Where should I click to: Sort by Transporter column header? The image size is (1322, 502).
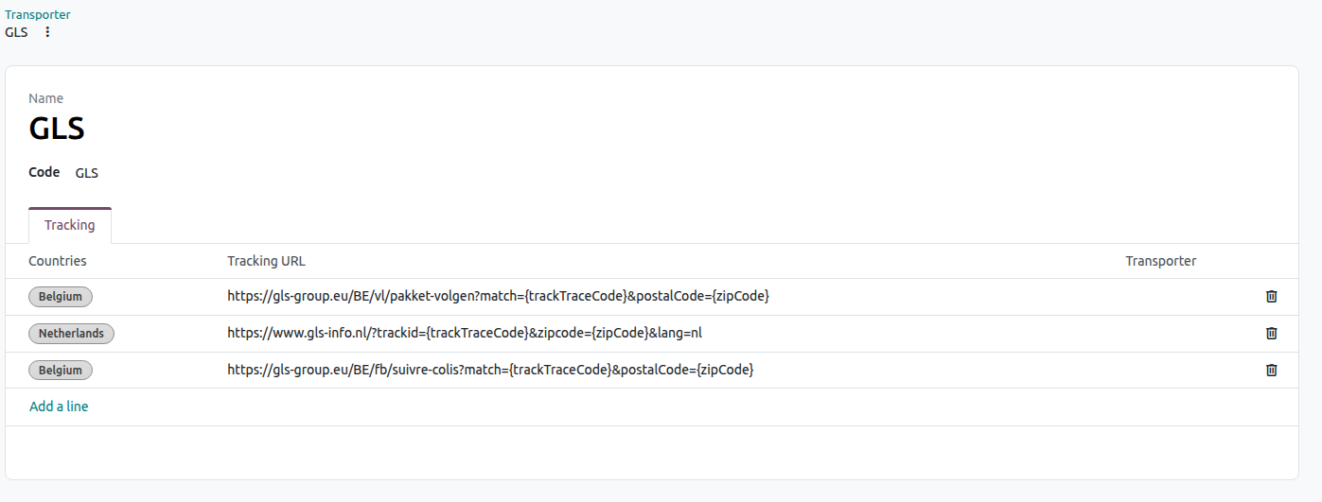(1161, 261)
